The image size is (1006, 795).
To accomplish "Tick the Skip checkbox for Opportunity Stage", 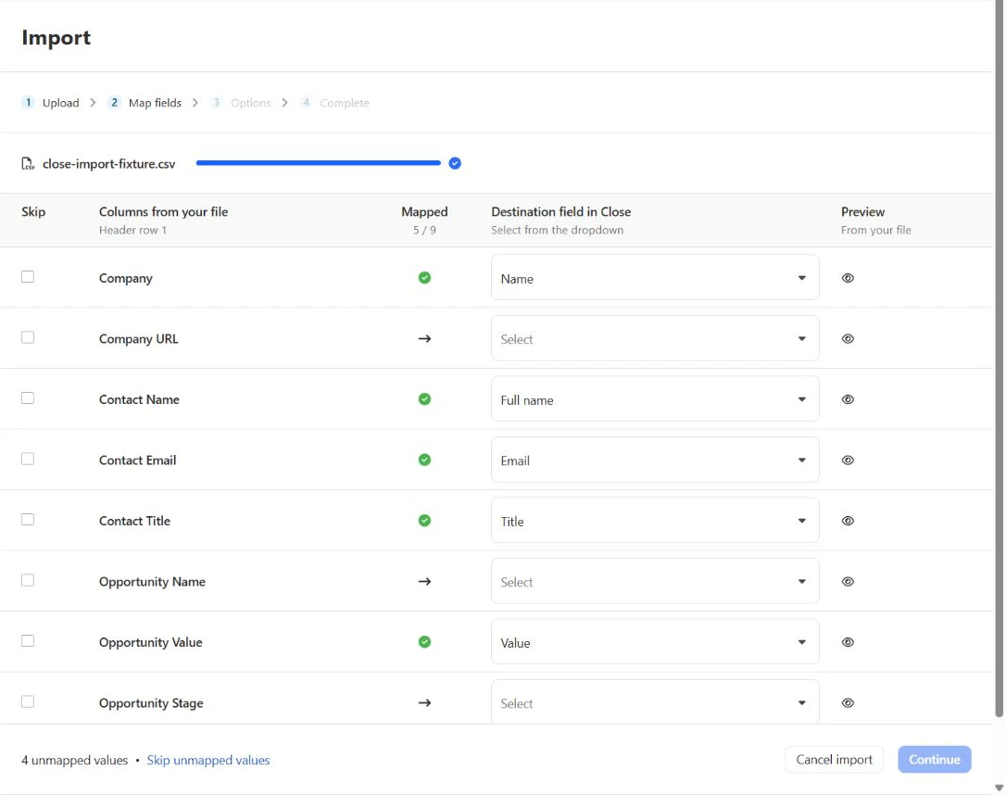I will (x=28, y=701).
